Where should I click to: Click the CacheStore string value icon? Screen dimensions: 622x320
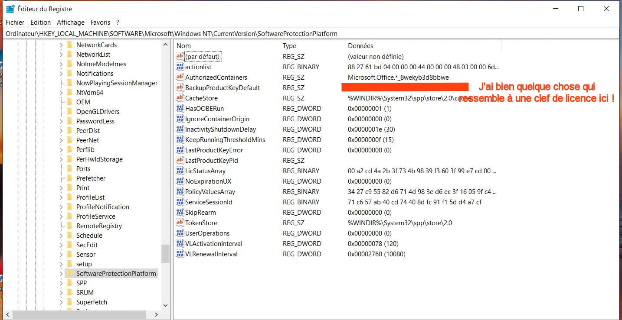point(180,98)
